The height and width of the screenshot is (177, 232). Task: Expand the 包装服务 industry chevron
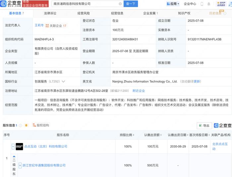63,81
